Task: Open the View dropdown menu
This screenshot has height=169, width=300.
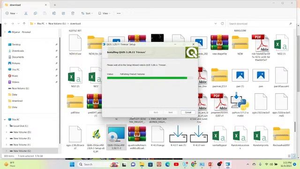Action: pyautogui.click(x=104, y=14)
